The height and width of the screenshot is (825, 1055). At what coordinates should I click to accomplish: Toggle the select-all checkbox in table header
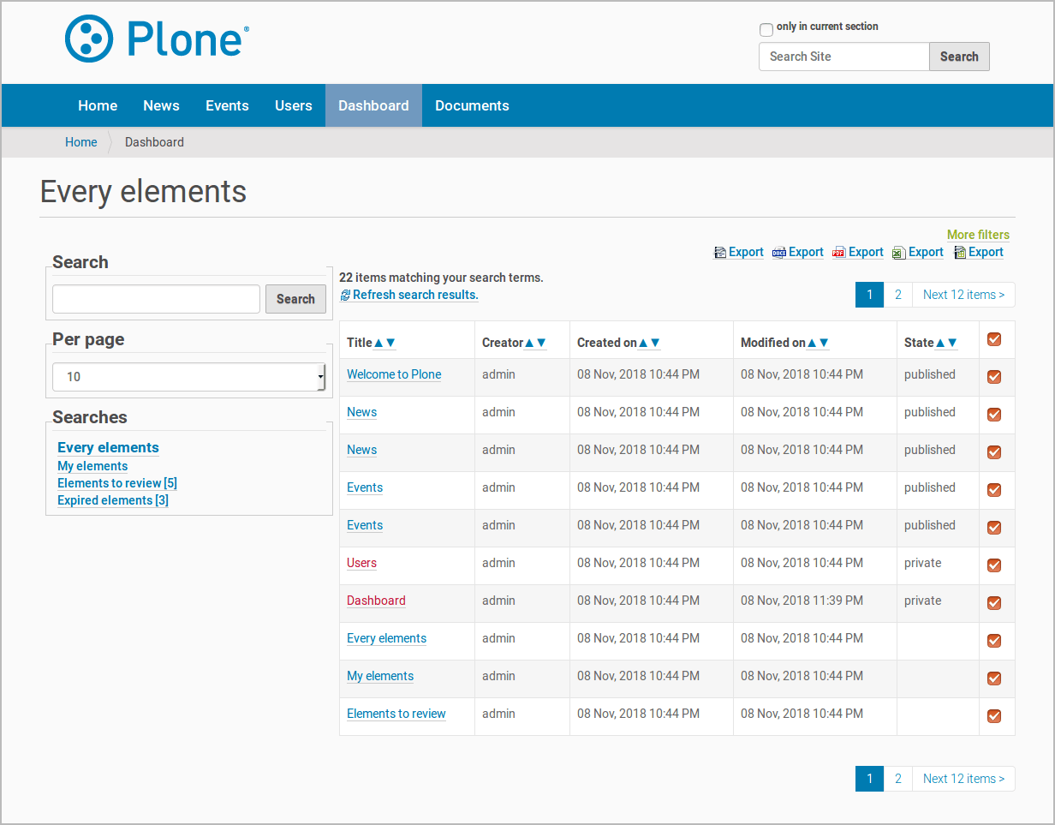994,339
